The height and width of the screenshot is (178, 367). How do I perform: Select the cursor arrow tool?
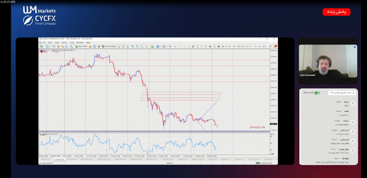click(171, 46)
